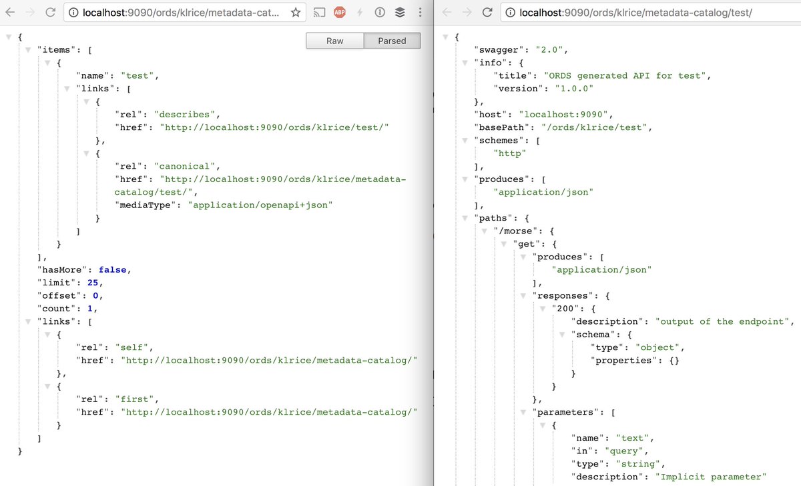This screenshot has width=801, height=486.
Task: Collapse the object containing rel "describes"
Action: pyautogui.click(x=85, y=102)
